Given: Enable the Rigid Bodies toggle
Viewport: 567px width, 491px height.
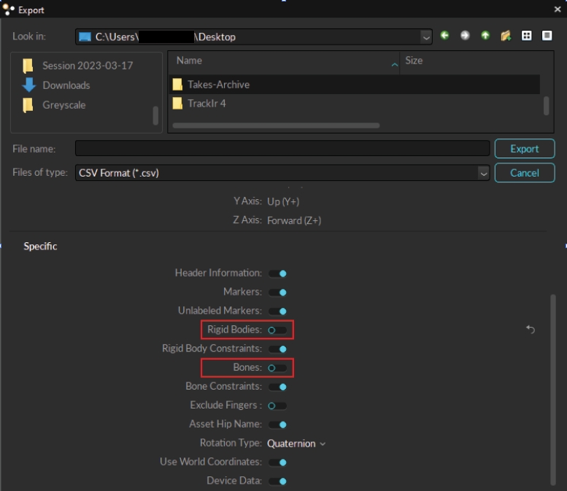Looking at the screenshot, I should point(277,330).
